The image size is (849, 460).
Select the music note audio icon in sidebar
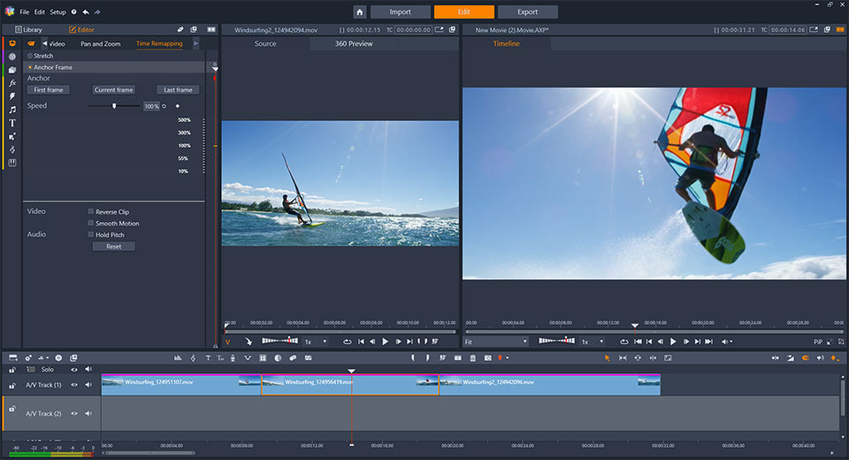[x=11, y=110]
